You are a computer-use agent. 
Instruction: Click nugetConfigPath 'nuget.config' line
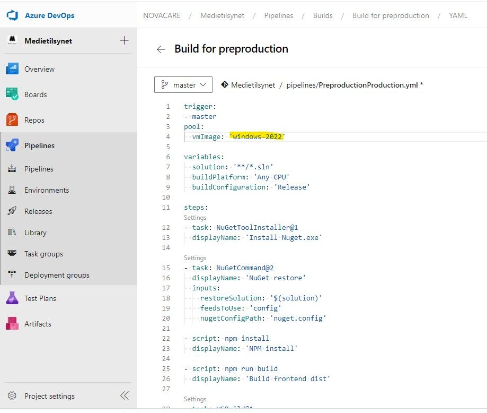pos(263,318)
